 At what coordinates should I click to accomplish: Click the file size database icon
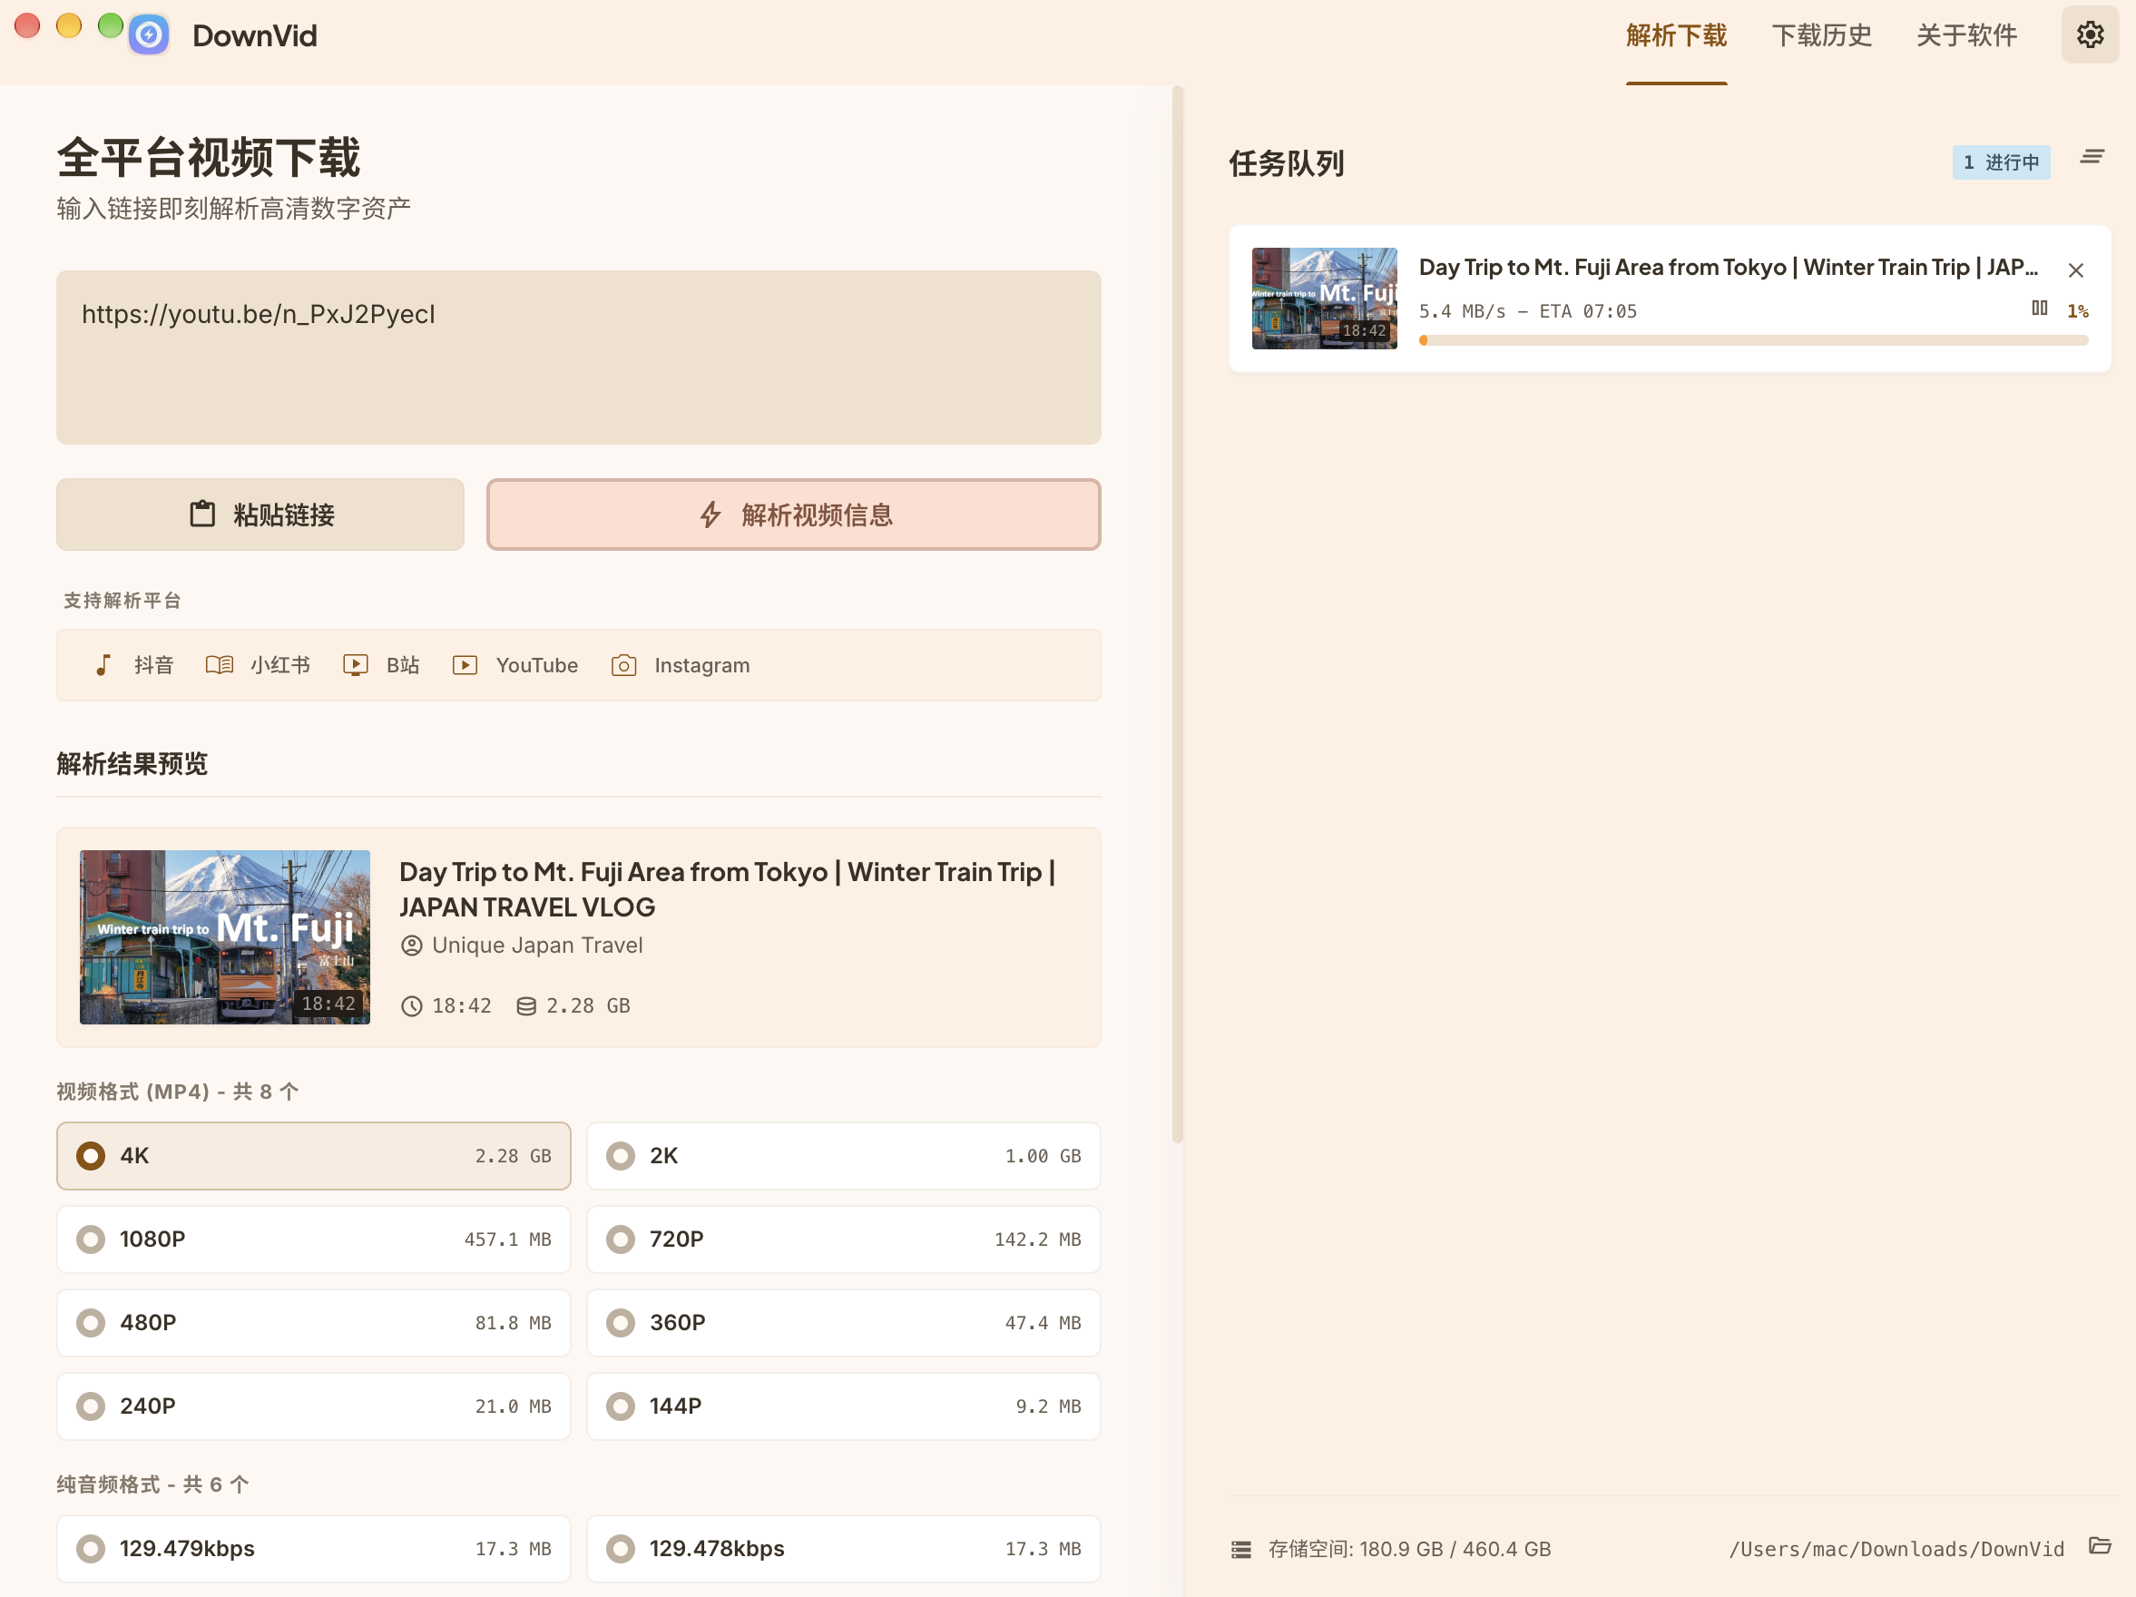click(526, 1006)
